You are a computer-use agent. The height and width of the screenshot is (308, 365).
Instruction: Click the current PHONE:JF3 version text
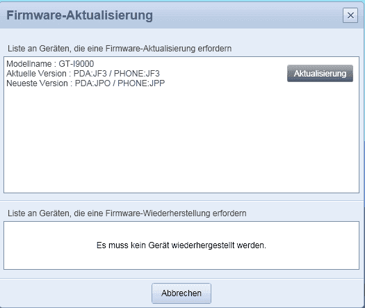tap(137, 74)
